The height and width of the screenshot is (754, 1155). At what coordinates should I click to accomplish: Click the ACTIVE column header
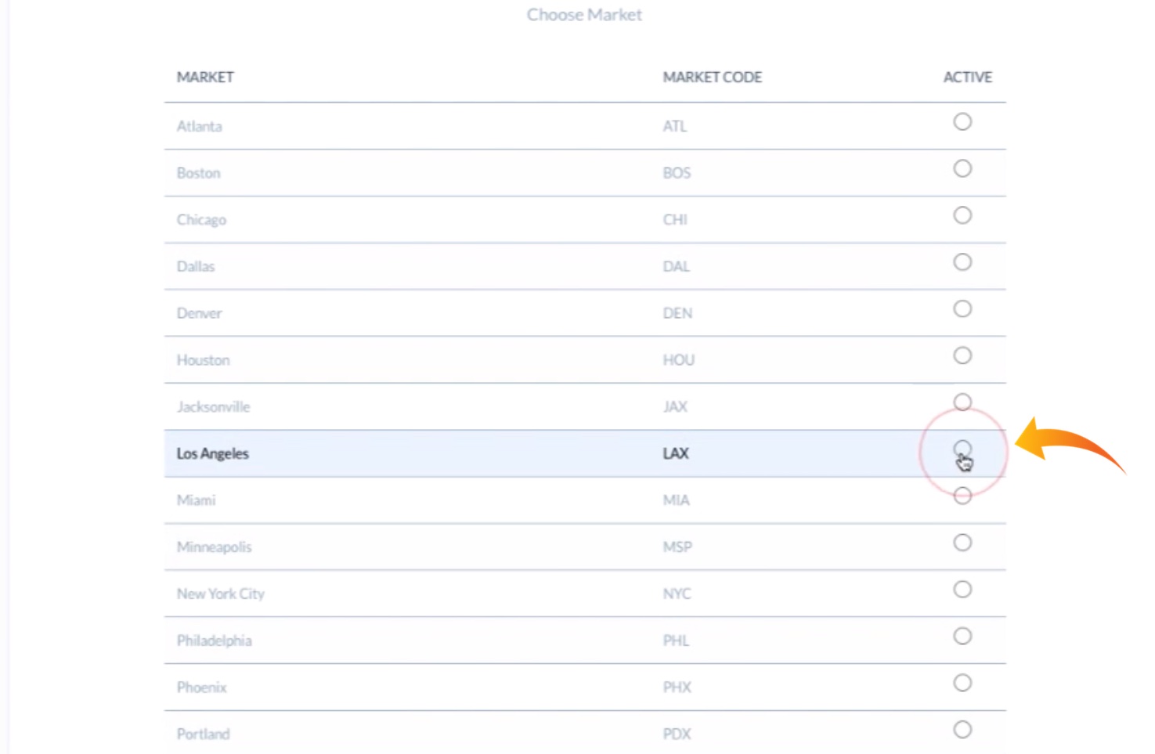(967, 78)
